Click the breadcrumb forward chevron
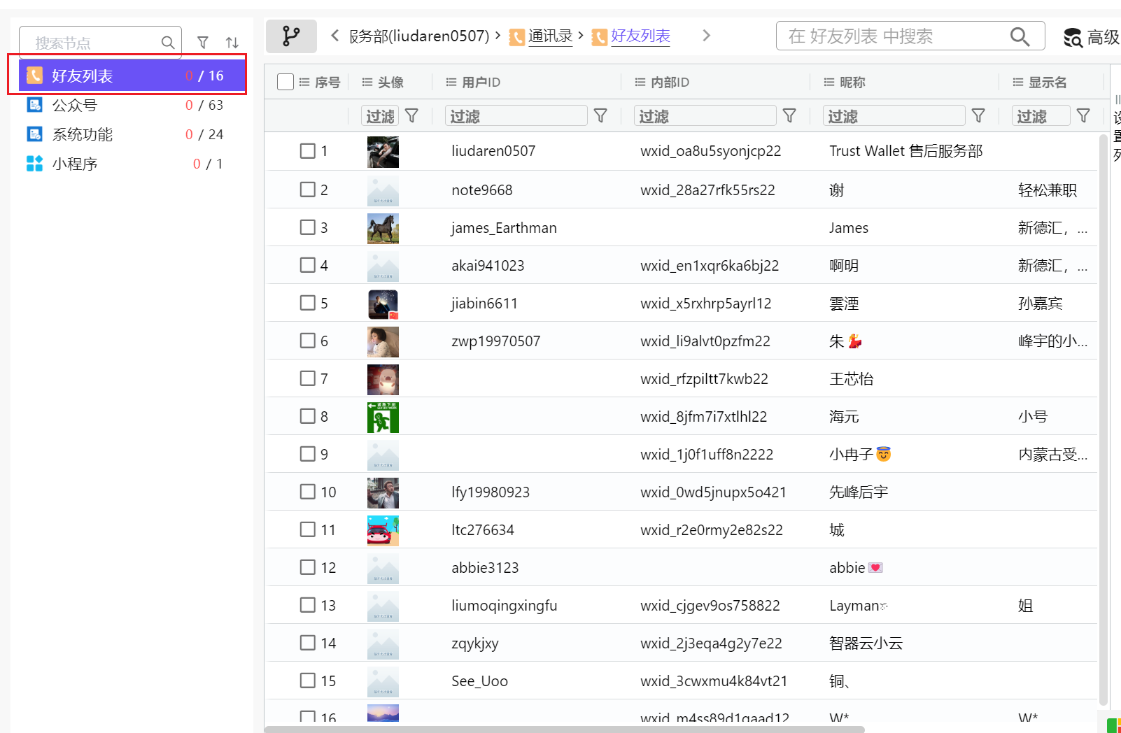Screen dimensions: 1121x733 [x=706, y=36]
